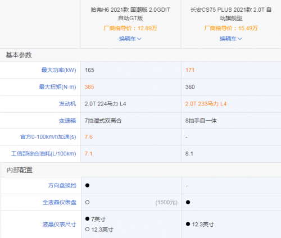
Task: Select the 7英寸 standard option bullet
Action: (x=87, y=219)
